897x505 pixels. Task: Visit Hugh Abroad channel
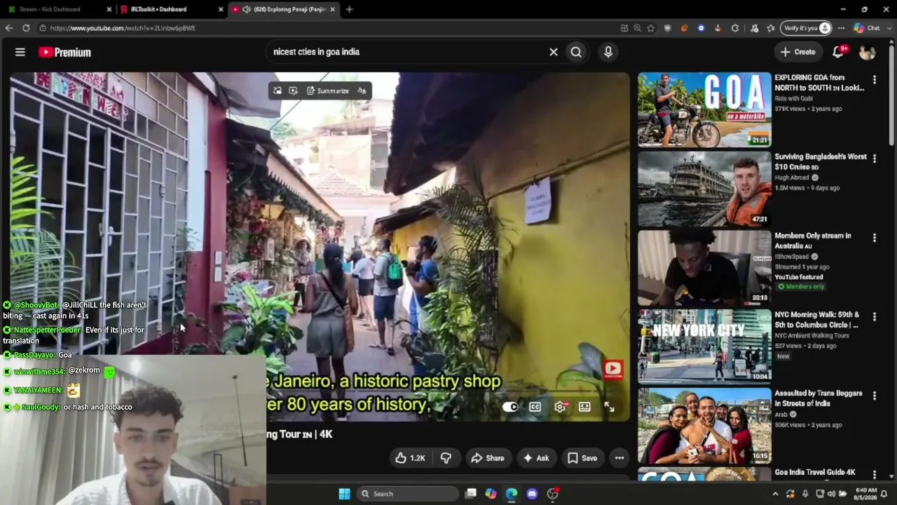coord(792,178)
